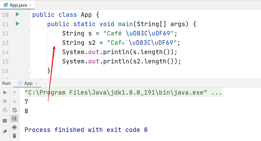Toggle Scroll to End in console

pyautogui.click(x=14, y=119)
